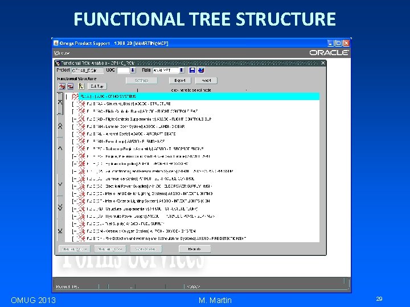
Task: Click the double down arrow in tree navigator
Action: coord(60,208)
